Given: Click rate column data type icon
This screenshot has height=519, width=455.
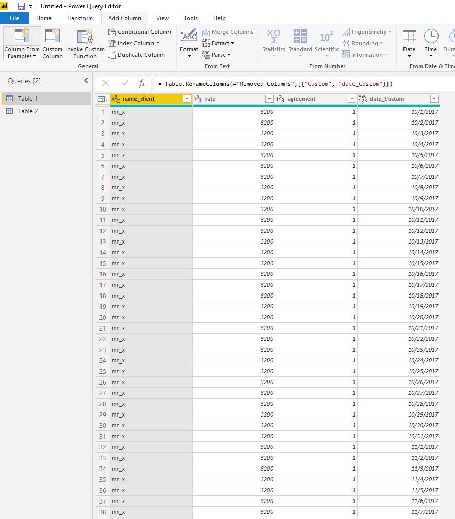Looking at the screenshot, I should point(198,99).
